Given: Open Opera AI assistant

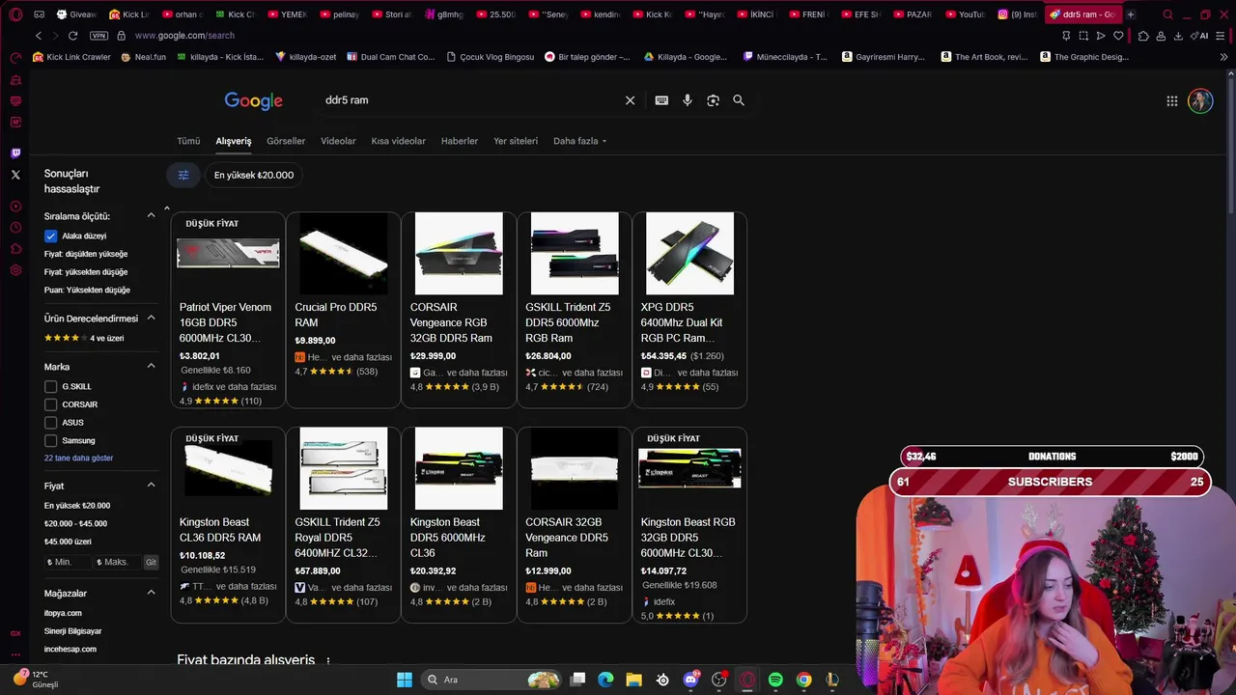Looking at the screenshot, I should [1200, 36].
